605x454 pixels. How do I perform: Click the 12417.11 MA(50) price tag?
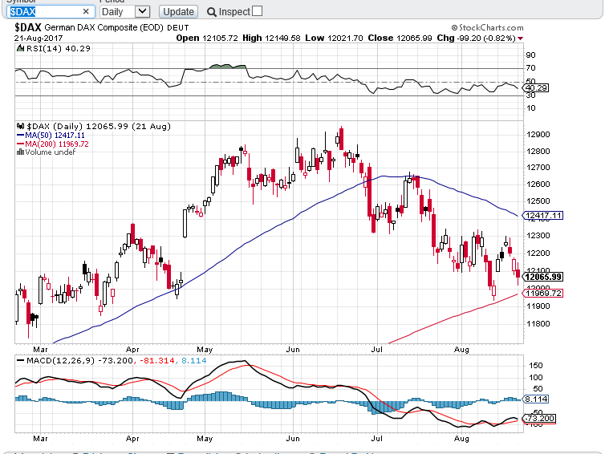tap(542, 215)
